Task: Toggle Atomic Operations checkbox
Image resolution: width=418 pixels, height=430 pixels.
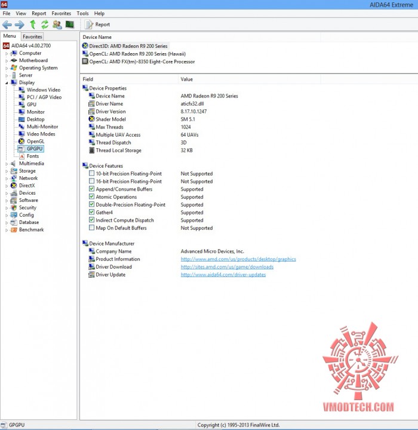Action: [91, 196]
